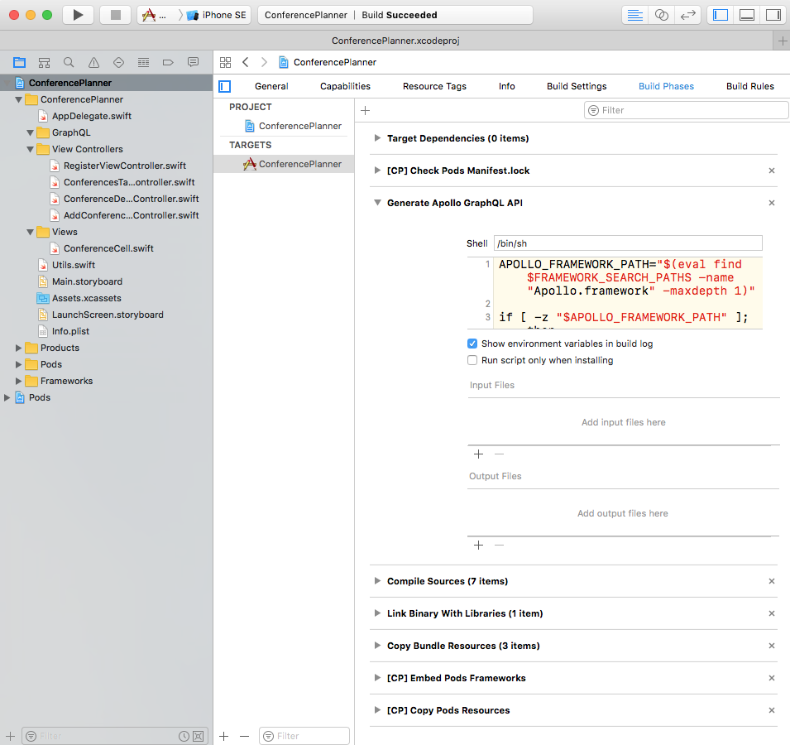Collapse Generate Apollo GraphQL API phase
Screen dimensions: 790x745
[x=377, y=203]
